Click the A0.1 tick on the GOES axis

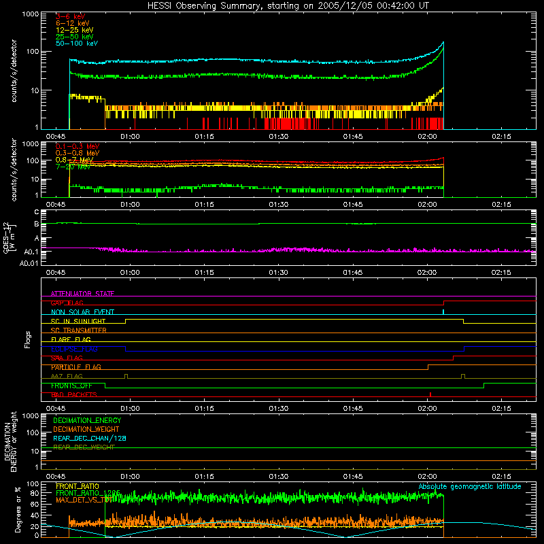(31, 252)
